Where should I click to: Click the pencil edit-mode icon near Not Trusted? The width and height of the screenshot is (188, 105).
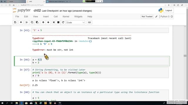(x=156, y=17)
